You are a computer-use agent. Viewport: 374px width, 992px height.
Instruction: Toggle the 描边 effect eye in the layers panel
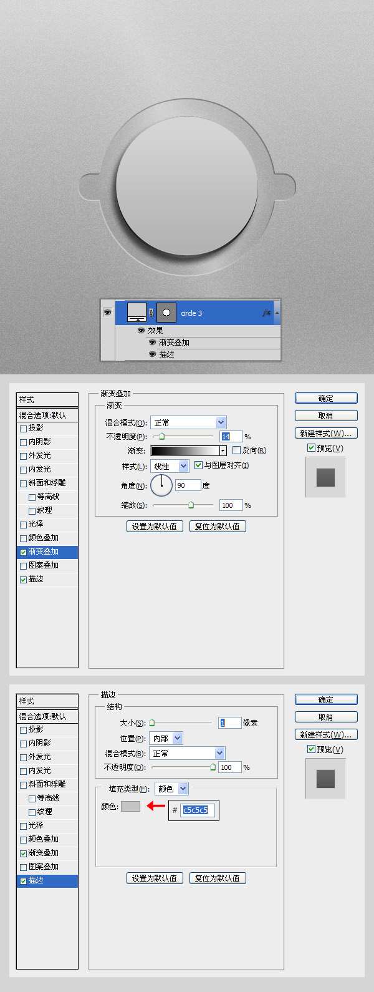pos(152,354)
